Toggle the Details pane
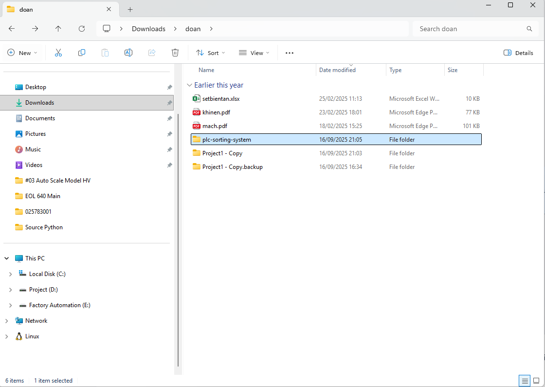545x387 pixels. coord(518,53)
